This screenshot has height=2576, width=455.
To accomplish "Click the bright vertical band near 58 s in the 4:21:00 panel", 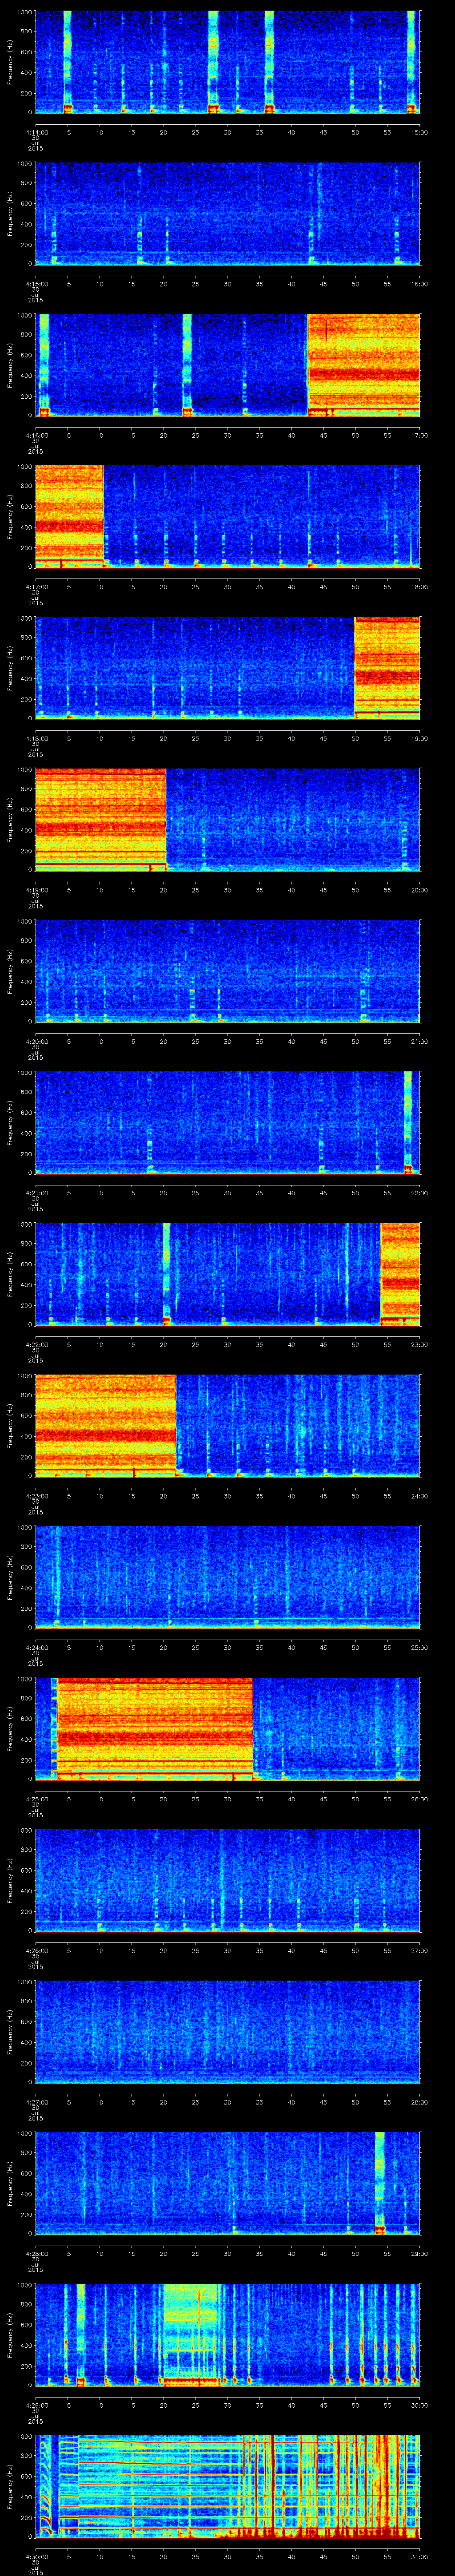I will pos(408,1122).
